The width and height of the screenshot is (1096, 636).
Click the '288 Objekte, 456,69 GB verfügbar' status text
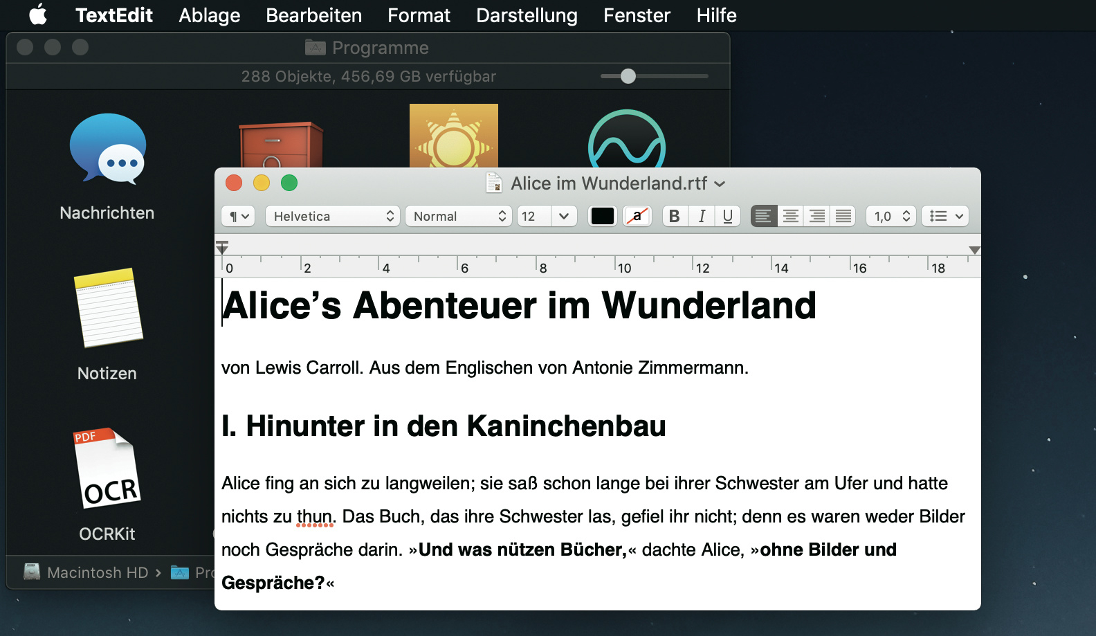pyautogui.click(x=369, y=76)
